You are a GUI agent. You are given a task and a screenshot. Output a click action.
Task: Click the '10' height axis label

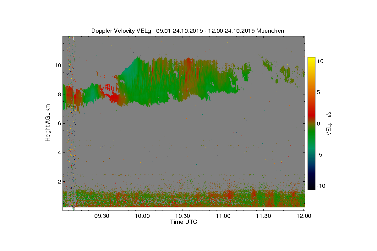[57, 65]
